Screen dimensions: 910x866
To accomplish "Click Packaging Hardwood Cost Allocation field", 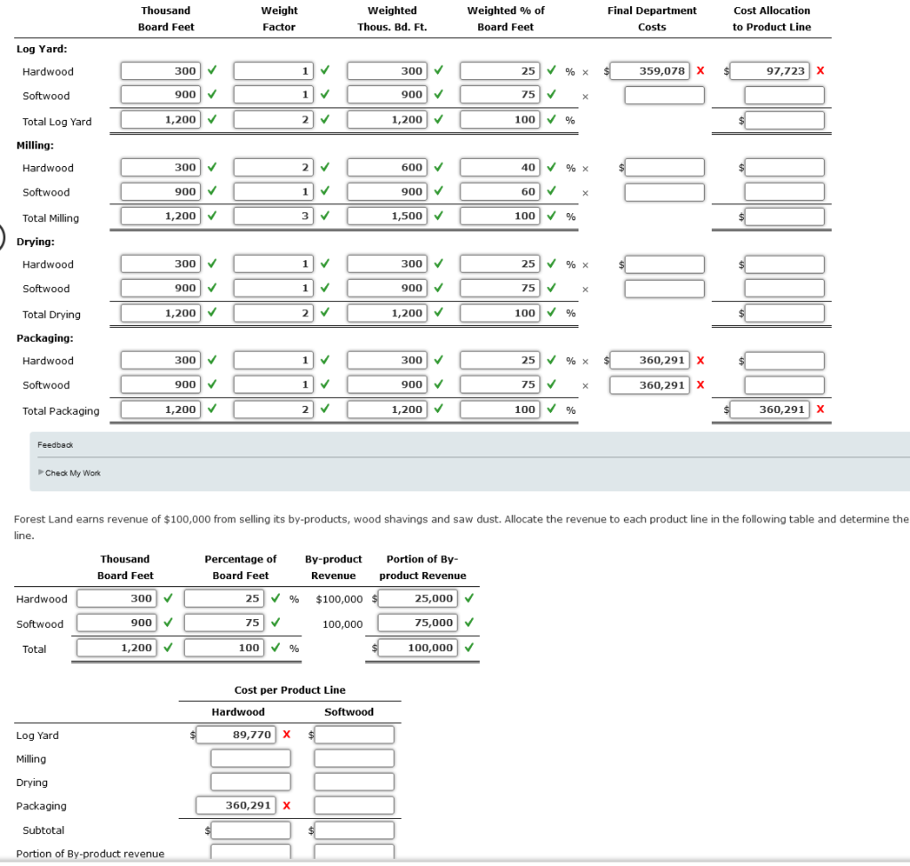I will click(785, 361).
